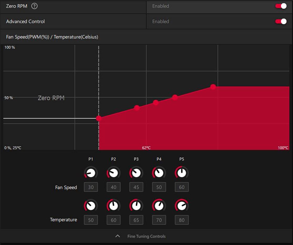The width and height of the screenshot is (293, 245).
Task: Click the P1 Temperature dial
Action: [x=91, y=206]
